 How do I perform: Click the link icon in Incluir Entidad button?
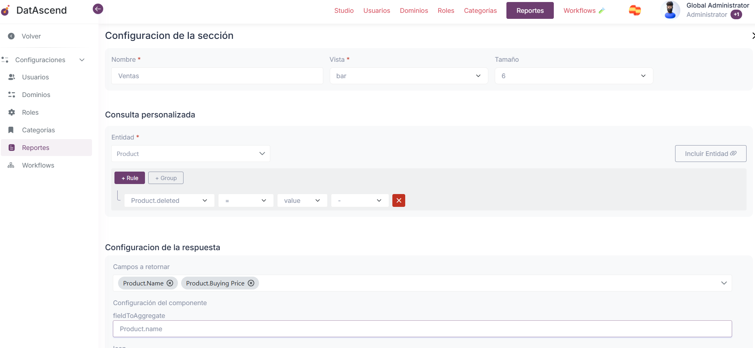(x=733, y=154)
